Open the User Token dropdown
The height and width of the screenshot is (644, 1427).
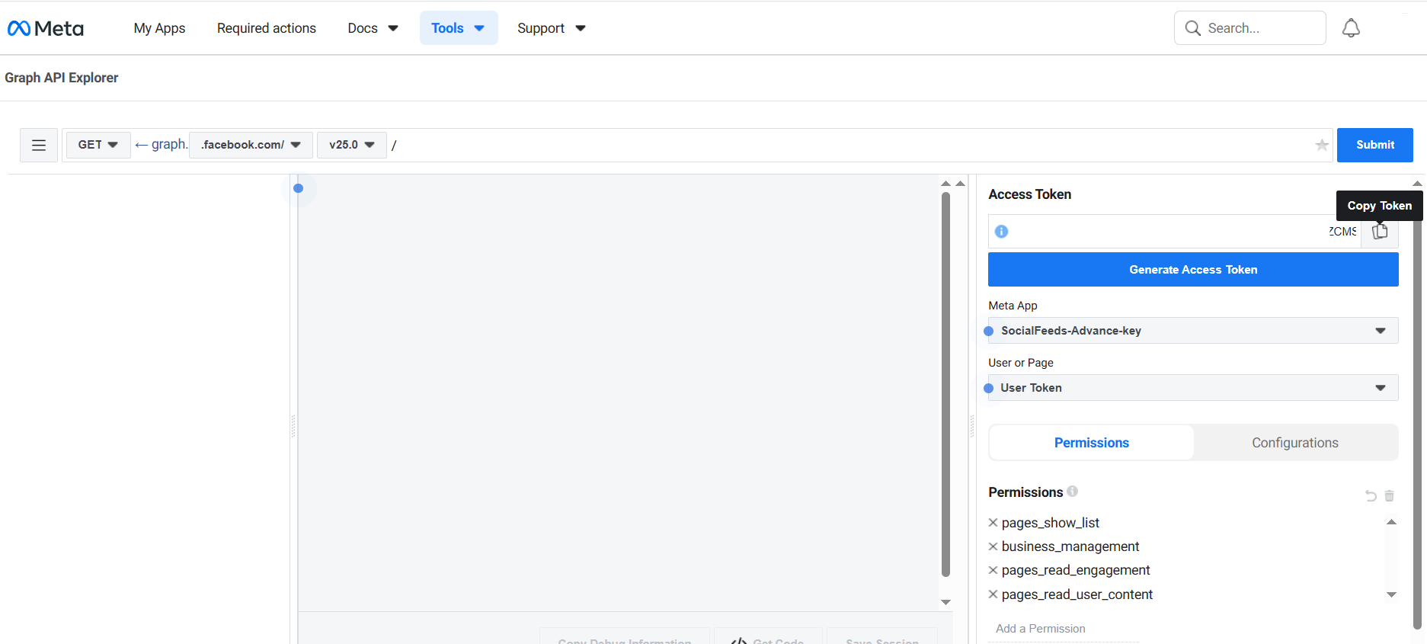tap(1192, 388)
